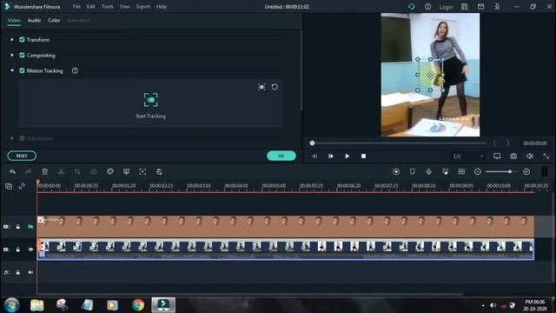Image resolution: width=556 pixels, height=313 pixels.
Task: Zoom in timeline with plus icon
Action: (526, 172)
